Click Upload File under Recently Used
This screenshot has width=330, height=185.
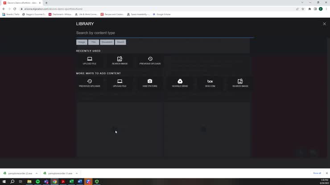click(89, 60)
